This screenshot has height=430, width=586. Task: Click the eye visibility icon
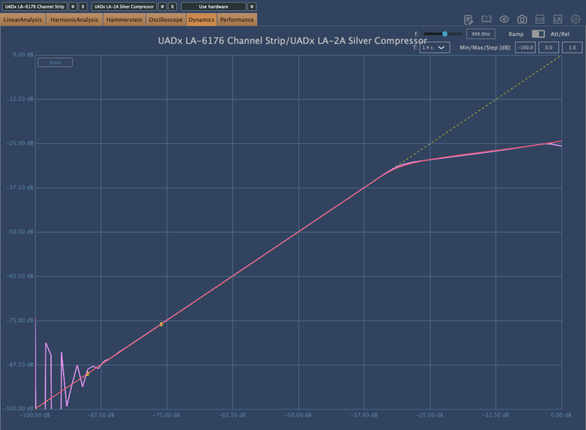[x=504, y=19]
